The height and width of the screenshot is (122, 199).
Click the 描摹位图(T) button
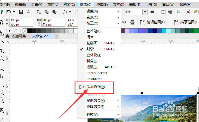click(x=186, y=22)
